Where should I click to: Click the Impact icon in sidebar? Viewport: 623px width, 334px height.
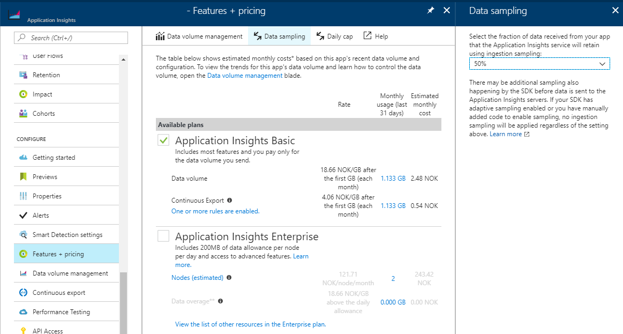(x=24, y=94)
